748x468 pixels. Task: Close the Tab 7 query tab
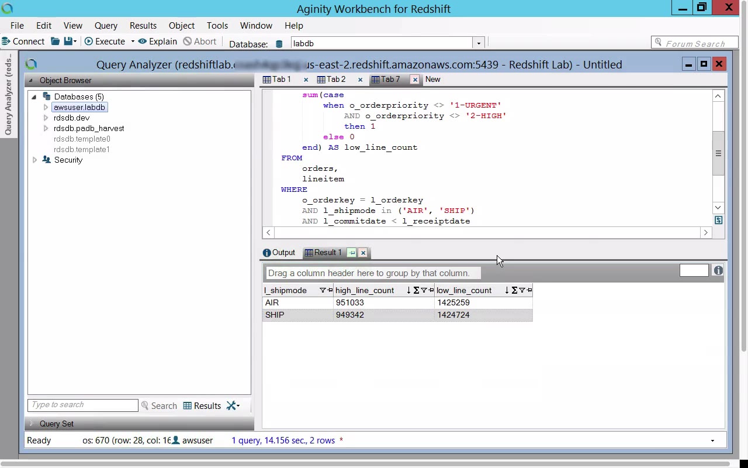[415, 80]
